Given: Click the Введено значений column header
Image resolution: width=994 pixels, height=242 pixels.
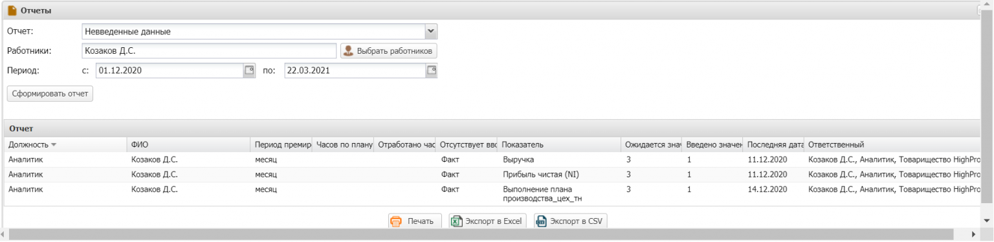Looking at the screenshot, I should [x=712, y=144].
